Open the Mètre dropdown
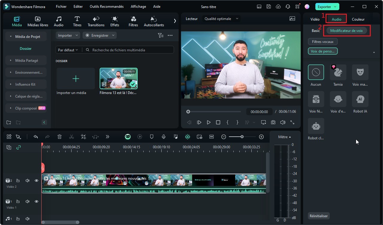This screenshot has height=225, width=383. (284, 137)
